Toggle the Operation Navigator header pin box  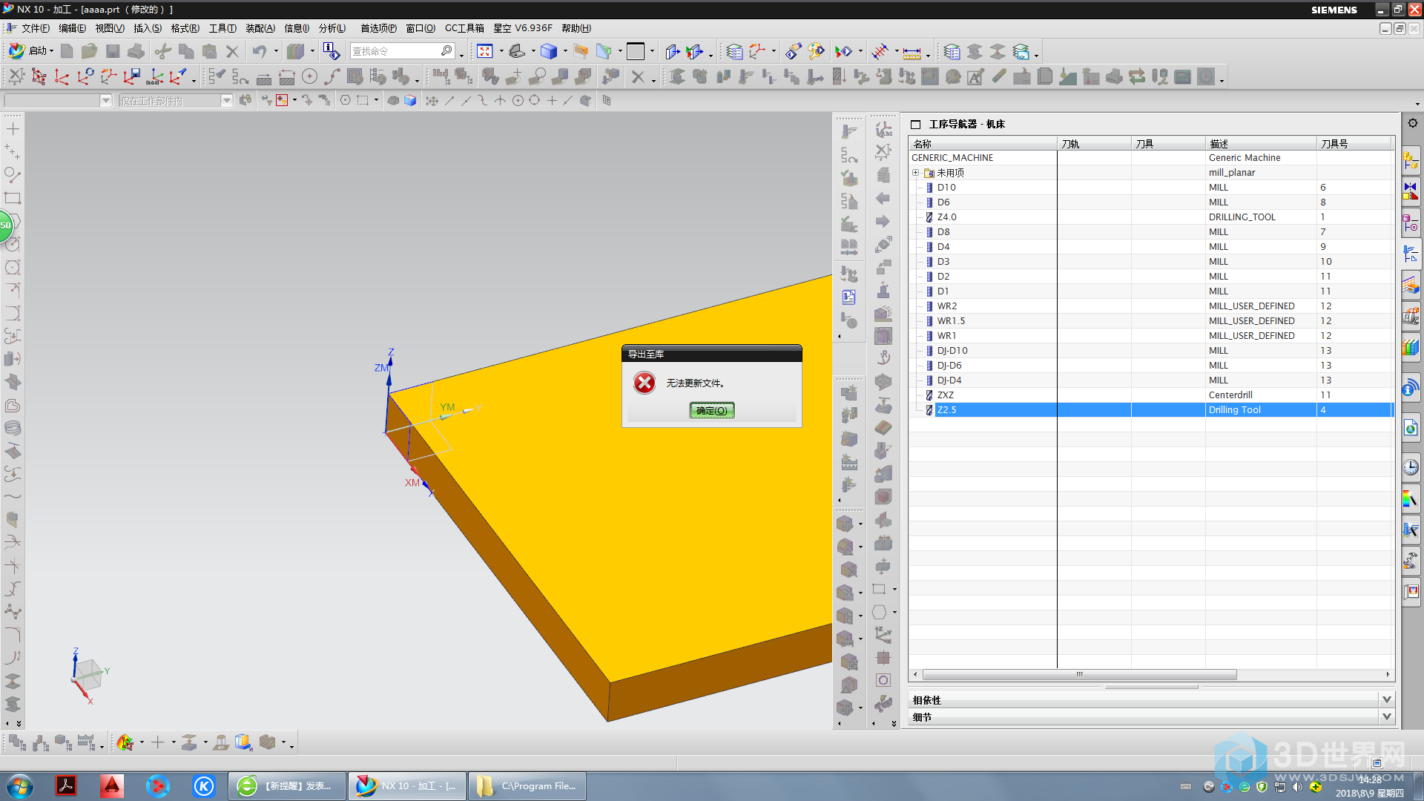pyautogui.click(x=915, y=124)
